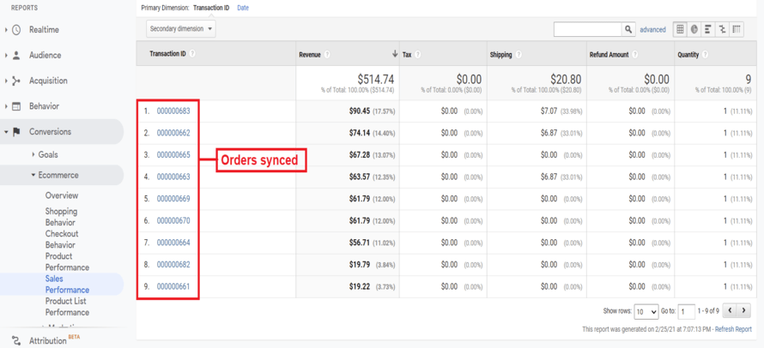Click help icon next to Revenue header
The width and height of the screenshot is (764, 348).
(x=327, y=55)
